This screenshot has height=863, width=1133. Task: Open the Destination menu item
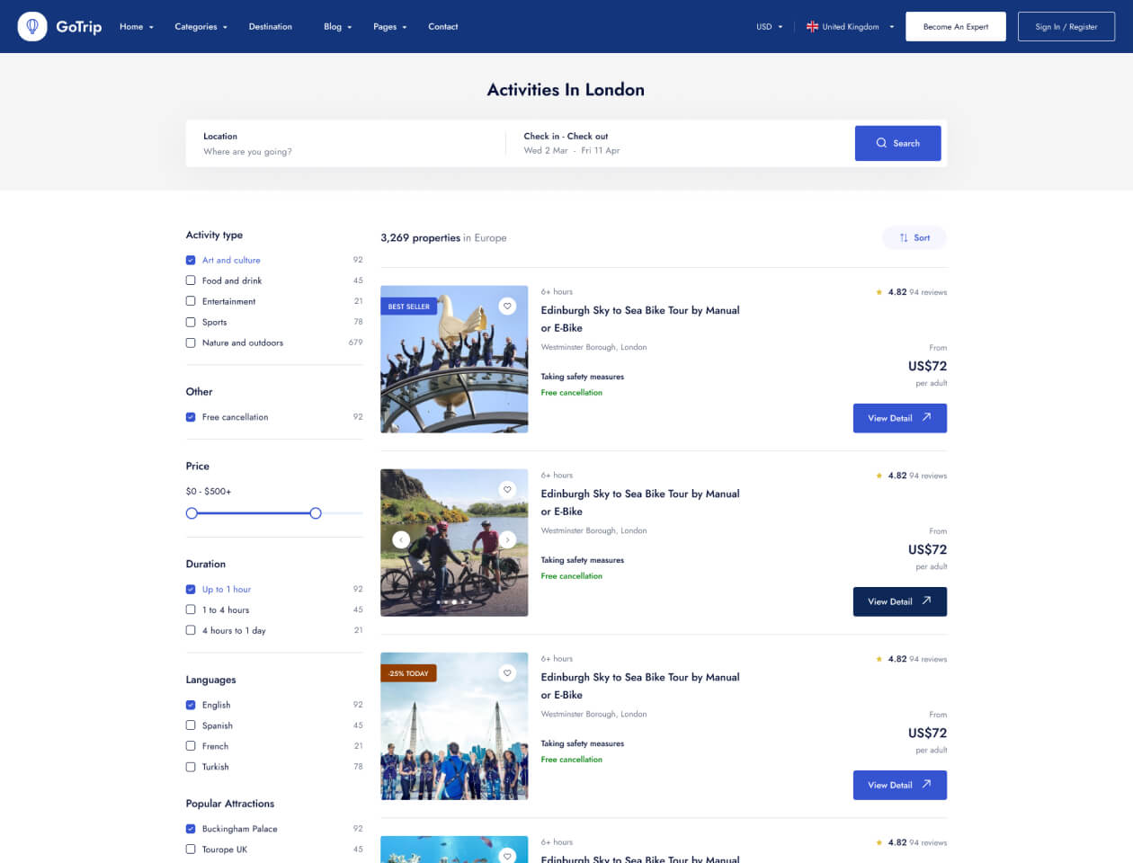click(270, 27)
